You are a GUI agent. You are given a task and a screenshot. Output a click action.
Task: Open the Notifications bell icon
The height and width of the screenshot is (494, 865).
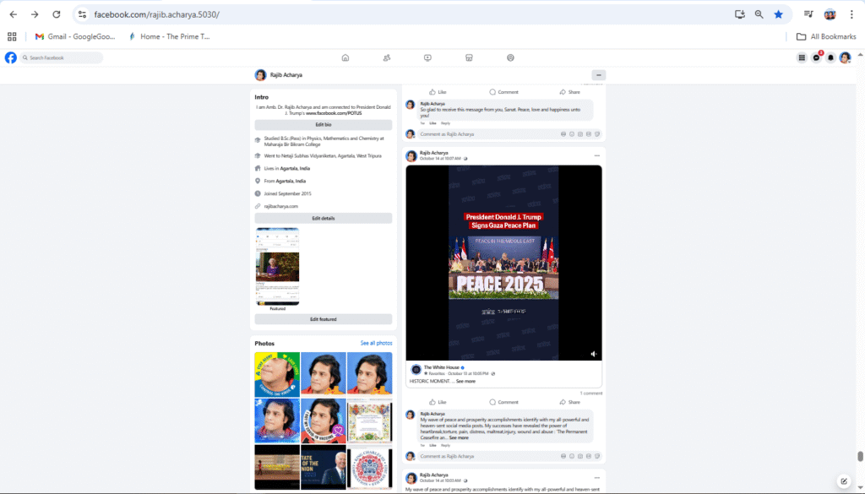click(x=830, y=57)
